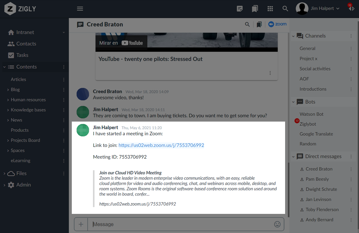Open Watson Bot chat

(x=311, y=114)
